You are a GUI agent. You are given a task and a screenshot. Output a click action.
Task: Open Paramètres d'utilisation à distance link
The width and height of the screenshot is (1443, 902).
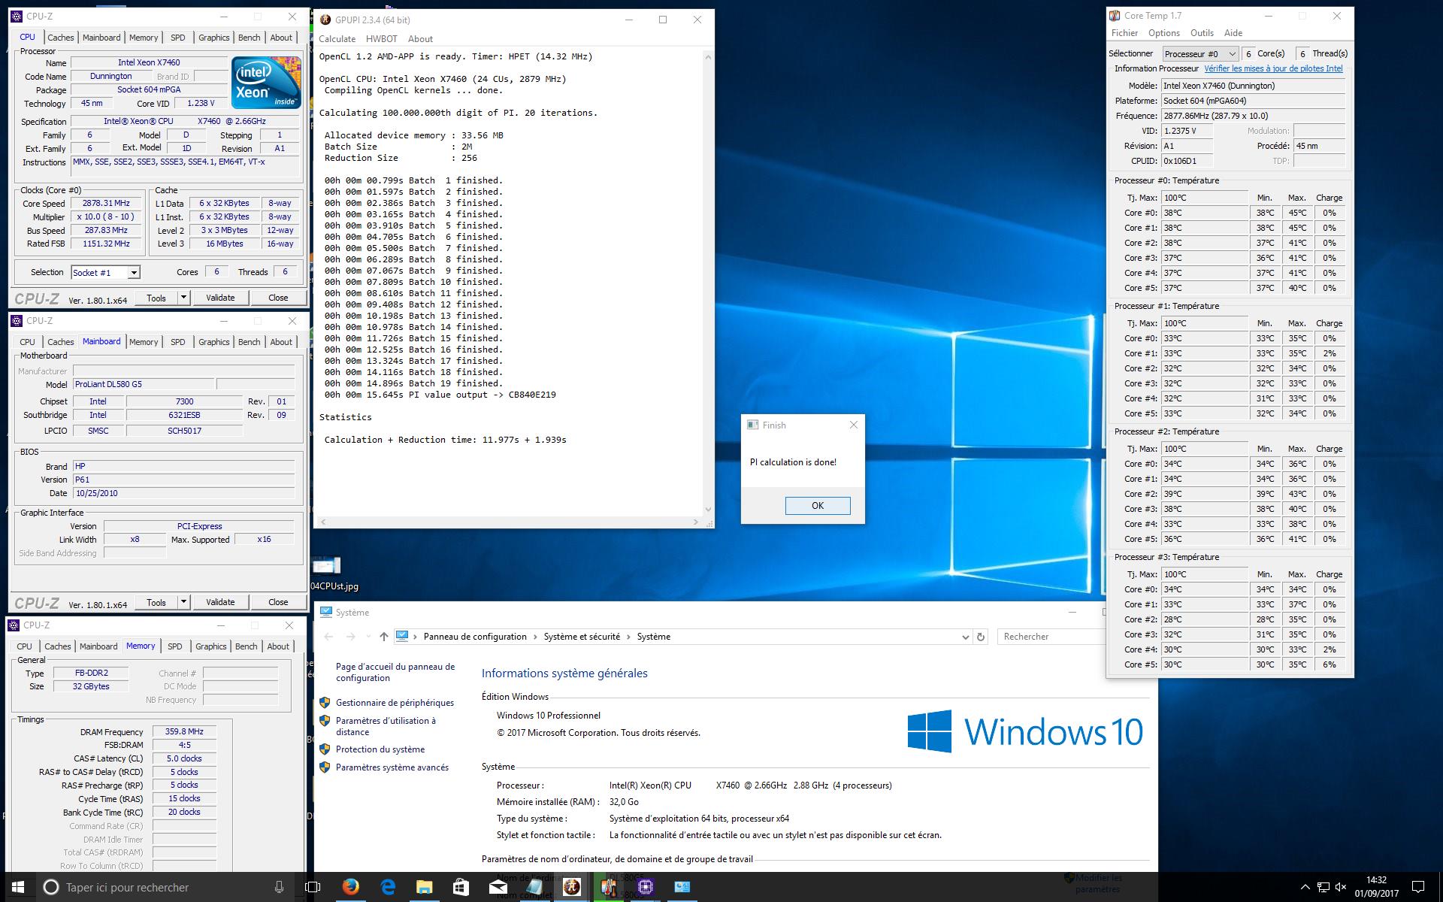[x=386, y=726]
